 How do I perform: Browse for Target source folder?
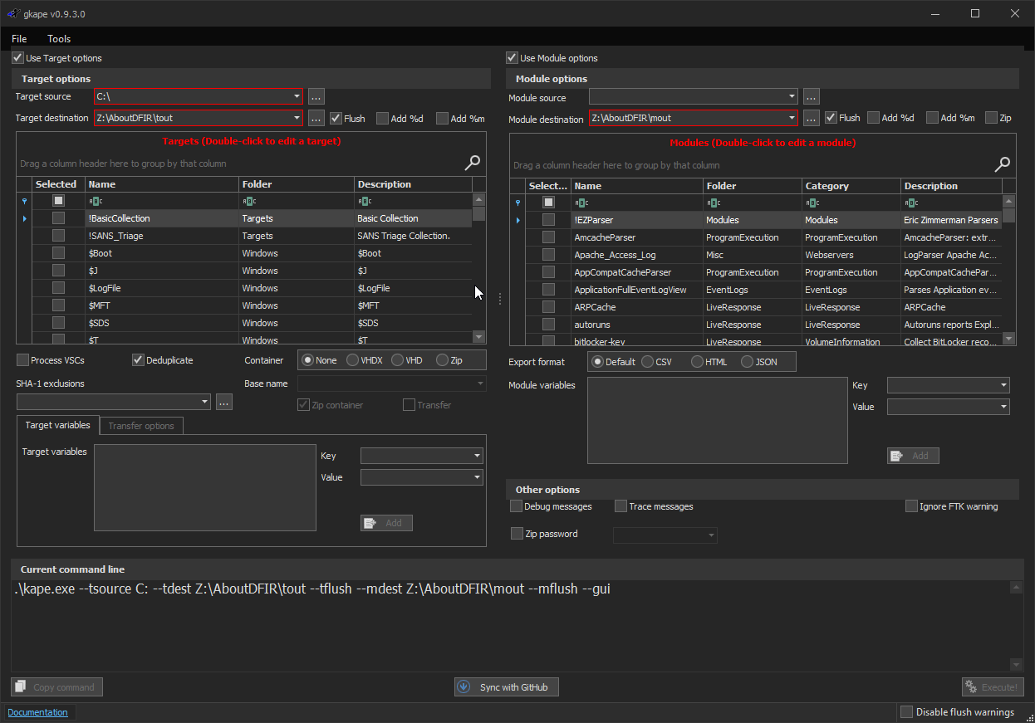(x=316, y=97)
